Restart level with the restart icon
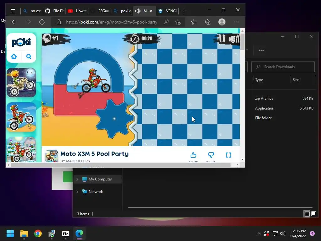Screen dimensions: 321x241 point(48,38)
